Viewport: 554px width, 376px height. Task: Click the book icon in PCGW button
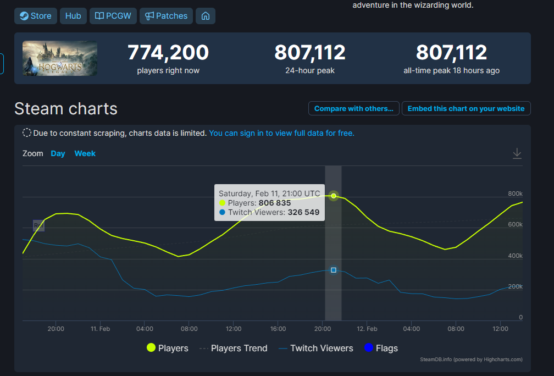coord(99,16)
